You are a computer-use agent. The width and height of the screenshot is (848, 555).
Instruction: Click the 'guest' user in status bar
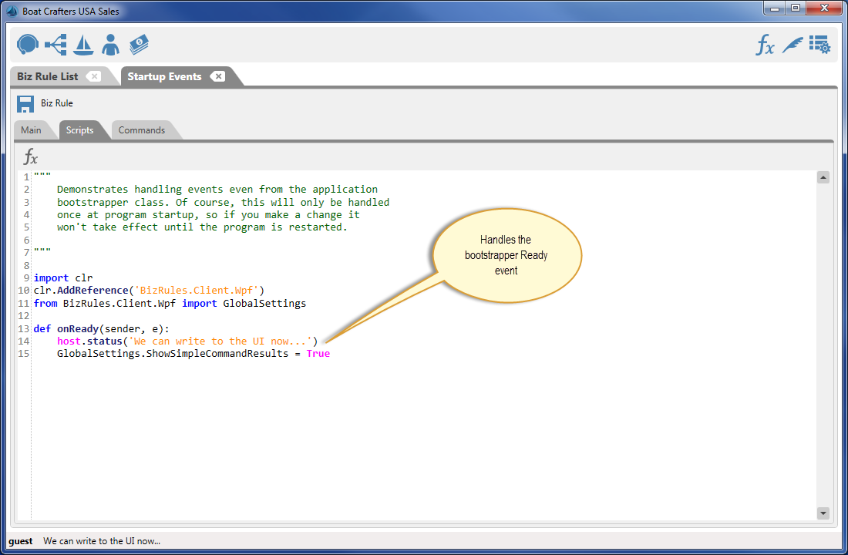(x=21, y=541)
